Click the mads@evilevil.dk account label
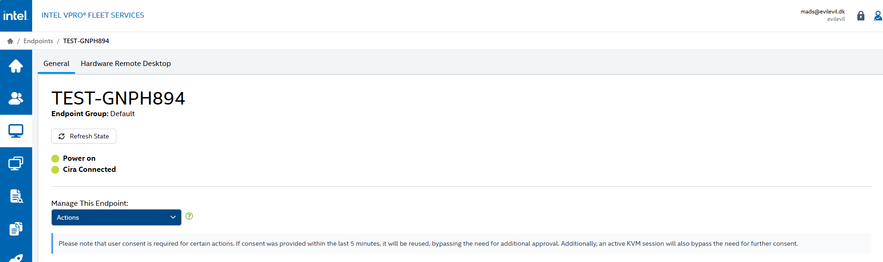This screenshot has height=262, width=883. coord(822,12)
